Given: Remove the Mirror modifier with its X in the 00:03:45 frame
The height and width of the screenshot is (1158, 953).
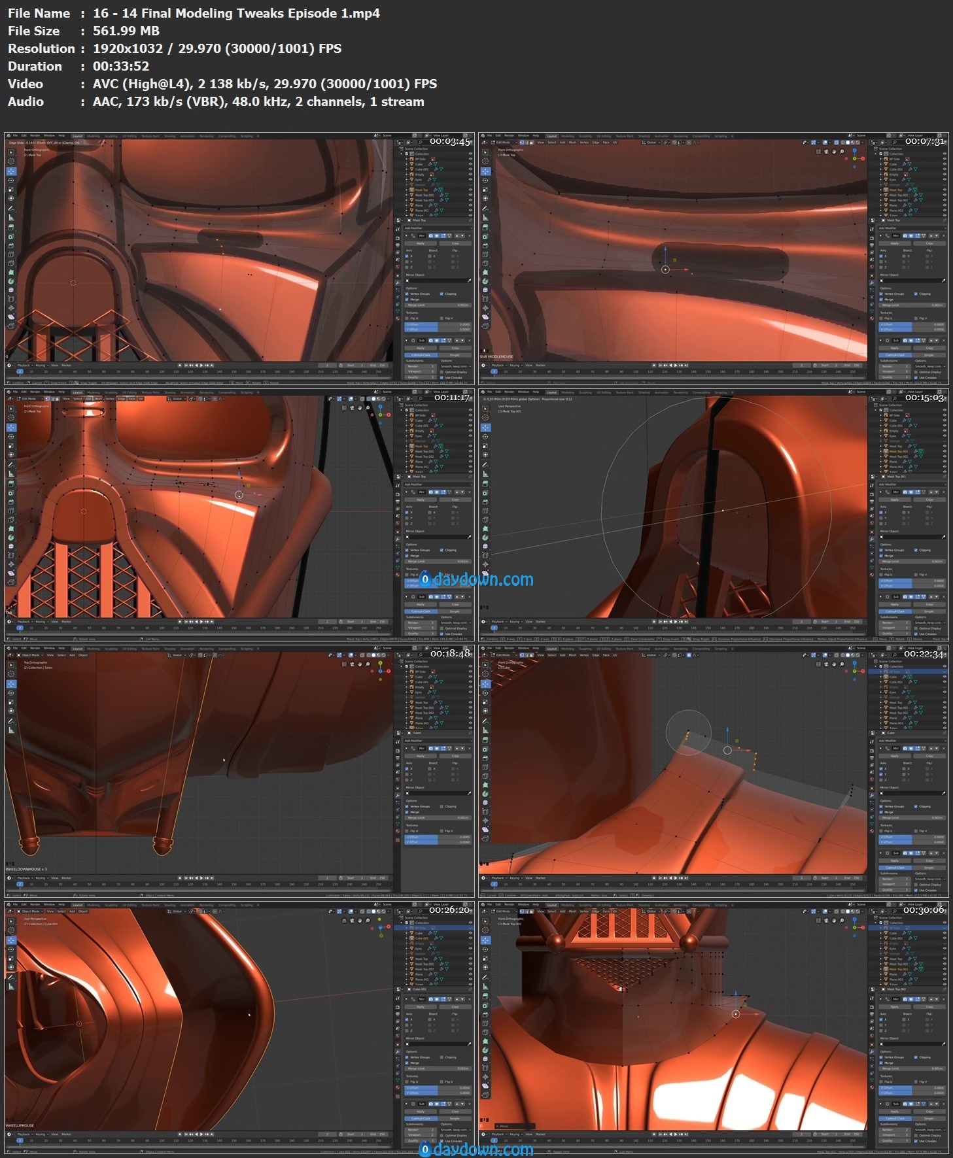Looking at the screenshot, I should coord(469,235).
